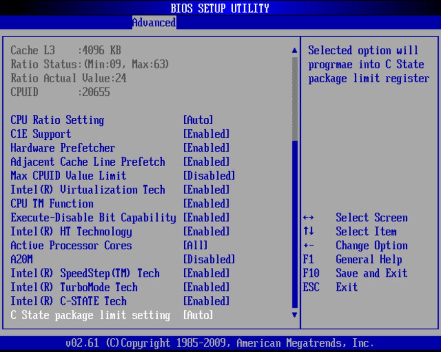Click the Select Screen label
This screenshot has width=441, height=352.
click(372, 218)
